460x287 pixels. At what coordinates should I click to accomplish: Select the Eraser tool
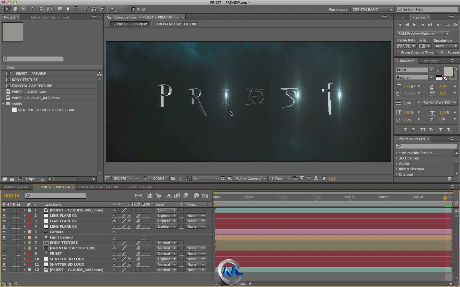pos(102,9)
